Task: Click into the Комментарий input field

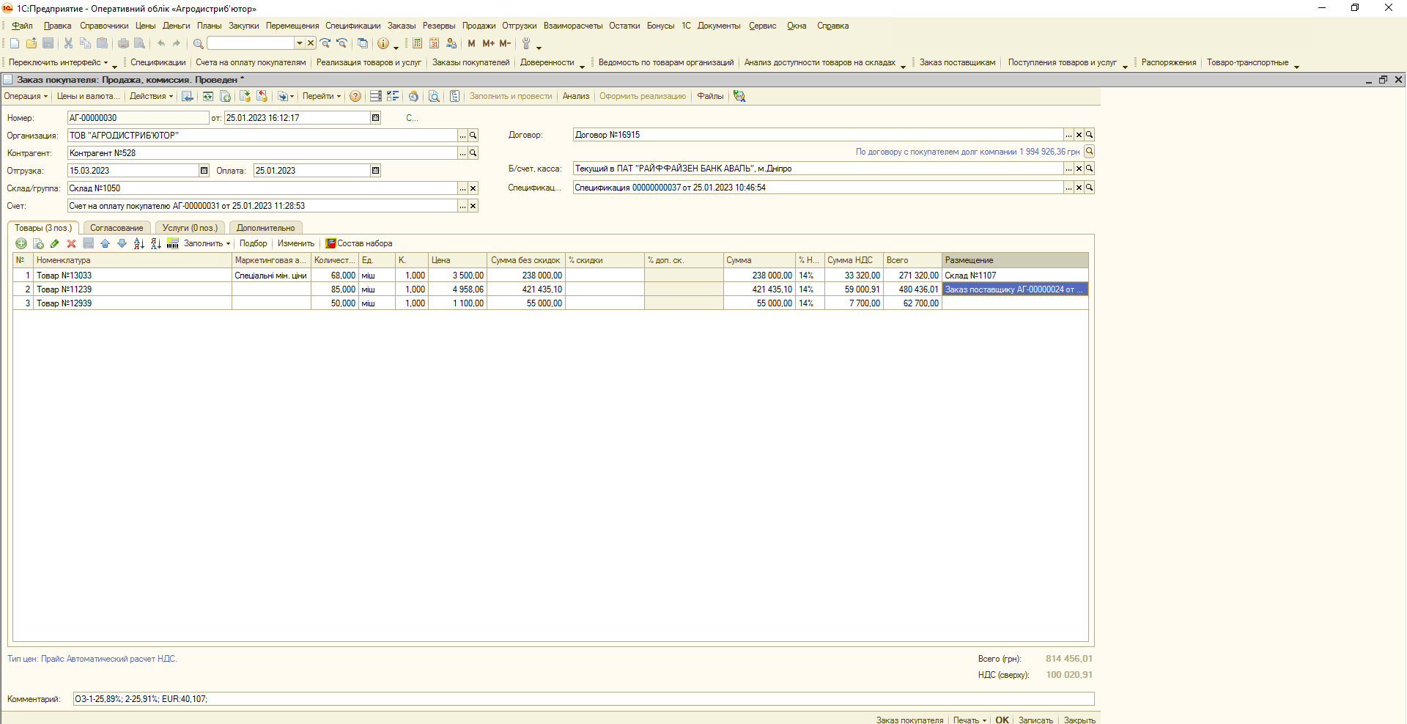Action: point(583,699)
